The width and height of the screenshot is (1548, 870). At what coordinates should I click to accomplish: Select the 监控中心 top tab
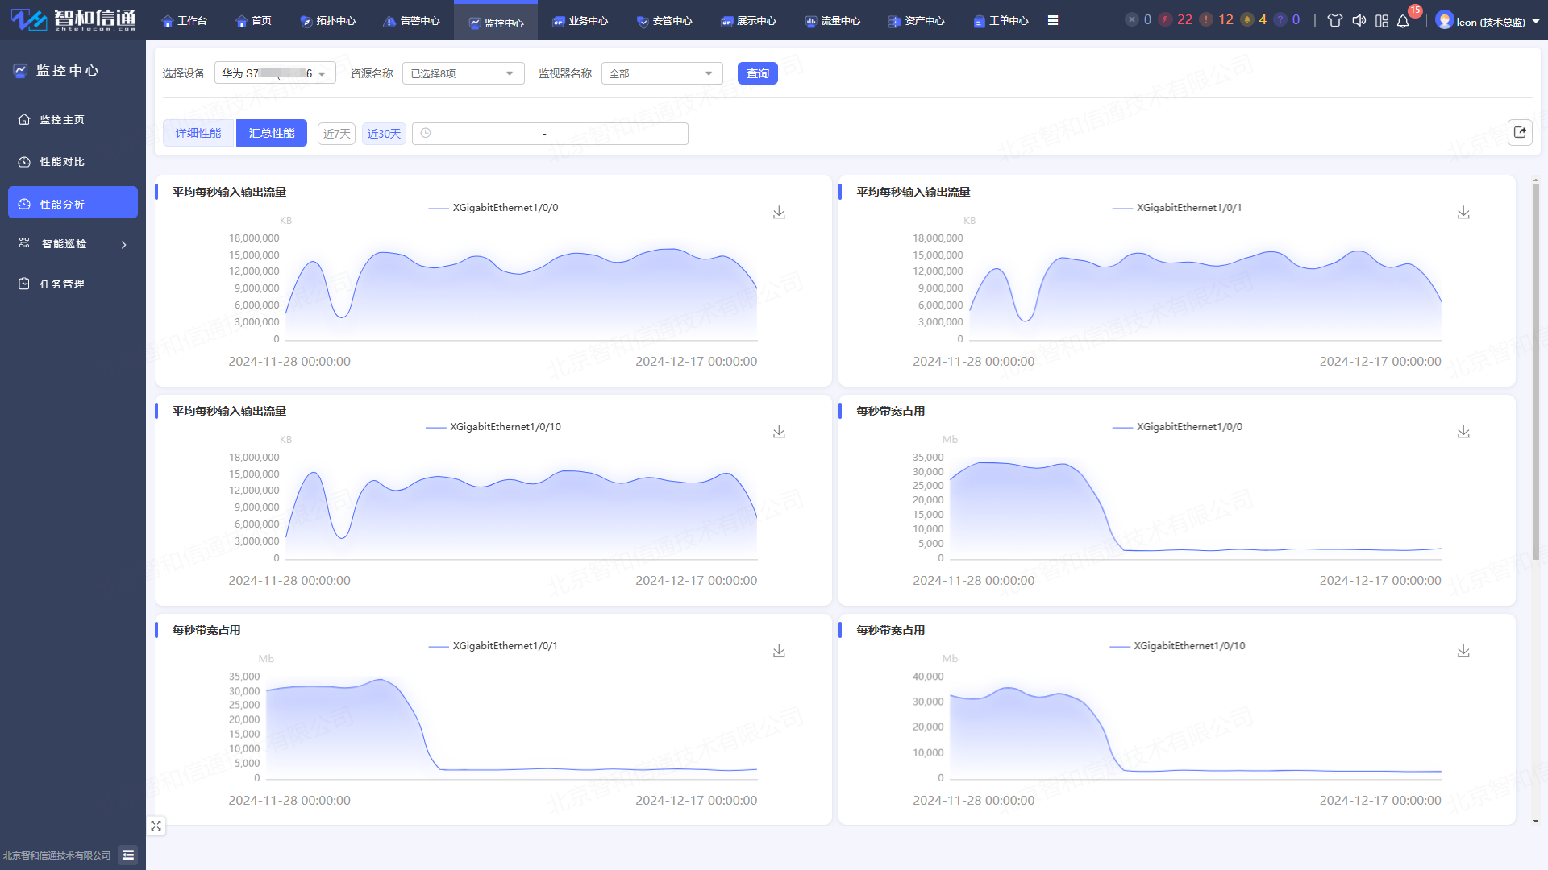tap(496, 21)
